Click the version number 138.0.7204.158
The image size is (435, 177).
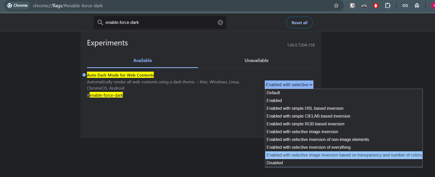[x=301, y=45]
